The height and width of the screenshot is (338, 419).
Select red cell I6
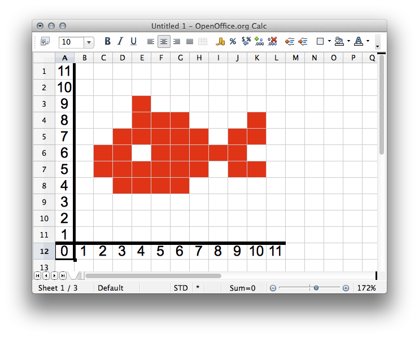point(219,153)
